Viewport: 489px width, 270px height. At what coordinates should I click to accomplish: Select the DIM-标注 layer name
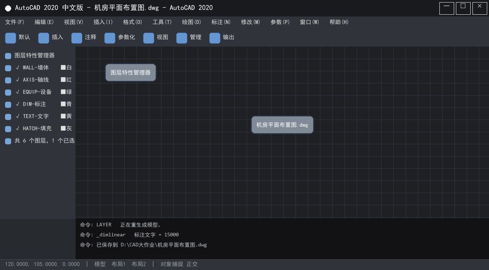pyautogui.click(x=34, y=104)
